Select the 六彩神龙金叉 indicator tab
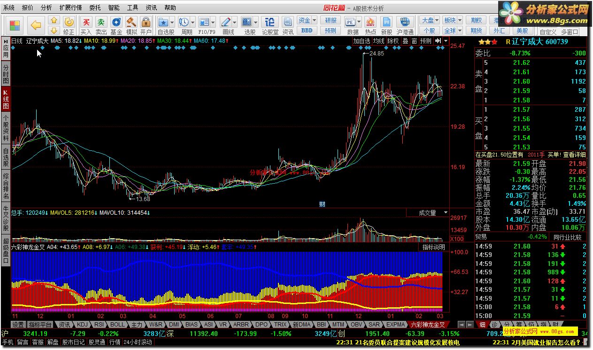 coord(428,325)
